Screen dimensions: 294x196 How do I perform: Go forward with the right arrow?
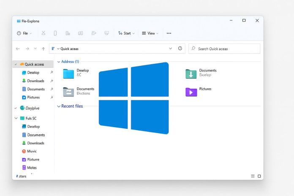point(27,49)
